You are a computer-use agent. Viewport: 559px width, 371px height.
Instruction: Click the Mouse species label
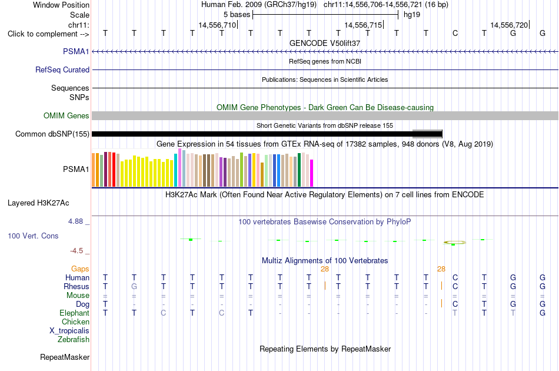pos(78,296)
